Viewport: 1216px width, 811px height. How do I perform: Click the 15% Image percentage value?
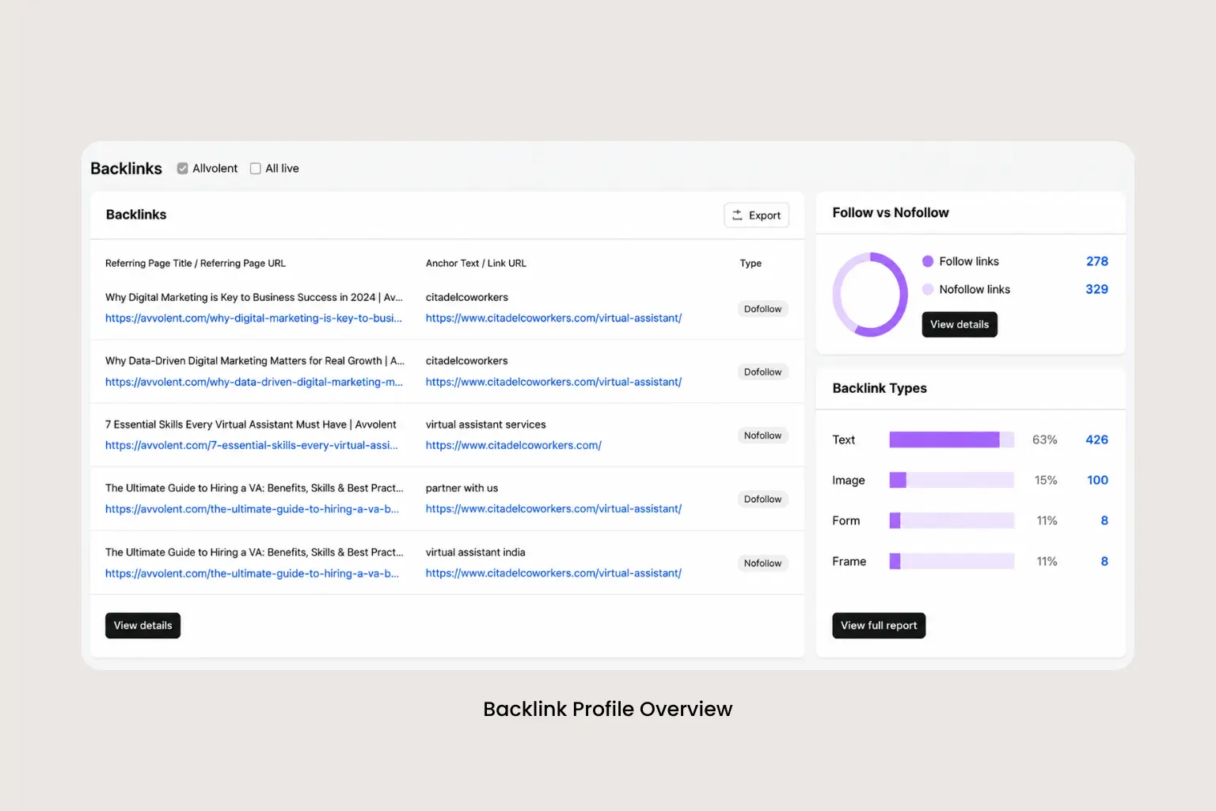point(1046,480)
